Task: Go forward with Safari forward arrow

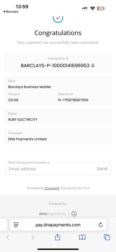Action: 33,237
